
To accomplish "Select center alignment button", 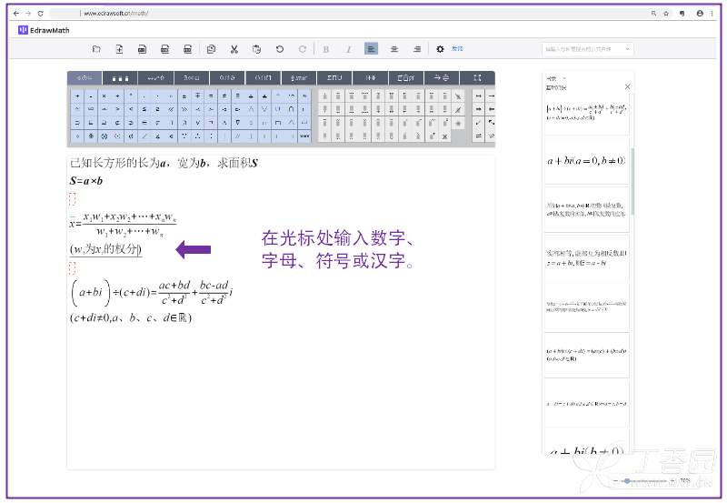I will [394, 49].
